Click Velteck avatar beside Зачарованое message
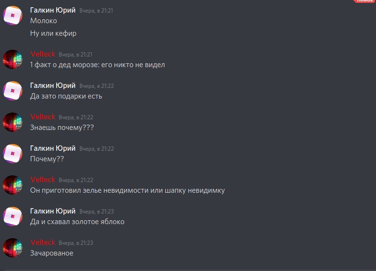 click(13, 248)
